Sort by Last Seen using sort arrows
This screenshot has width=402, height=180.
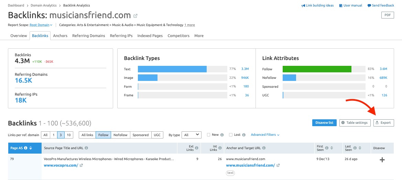pyautogui.click(x=360, y=148)
